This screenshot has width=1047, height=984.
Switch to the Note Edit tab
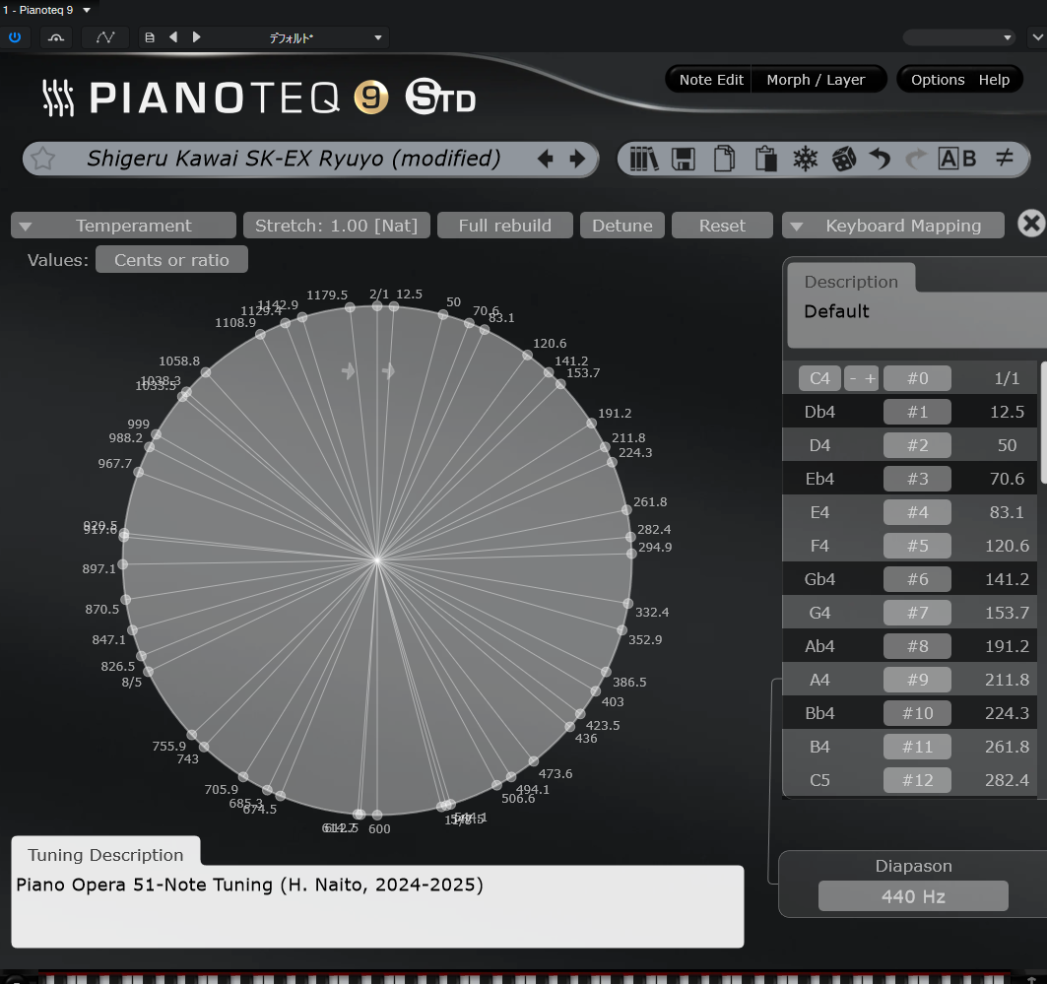(707, 80)
